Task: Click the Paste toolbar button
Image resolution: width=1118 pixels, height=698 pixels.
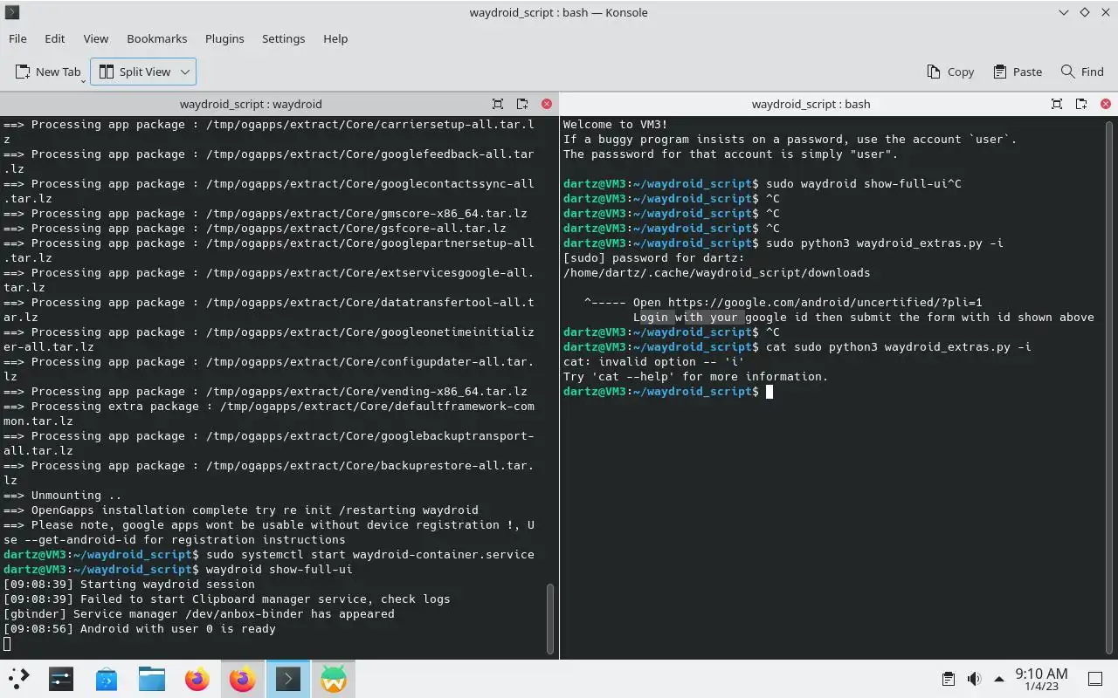Action: point(1018,72)
